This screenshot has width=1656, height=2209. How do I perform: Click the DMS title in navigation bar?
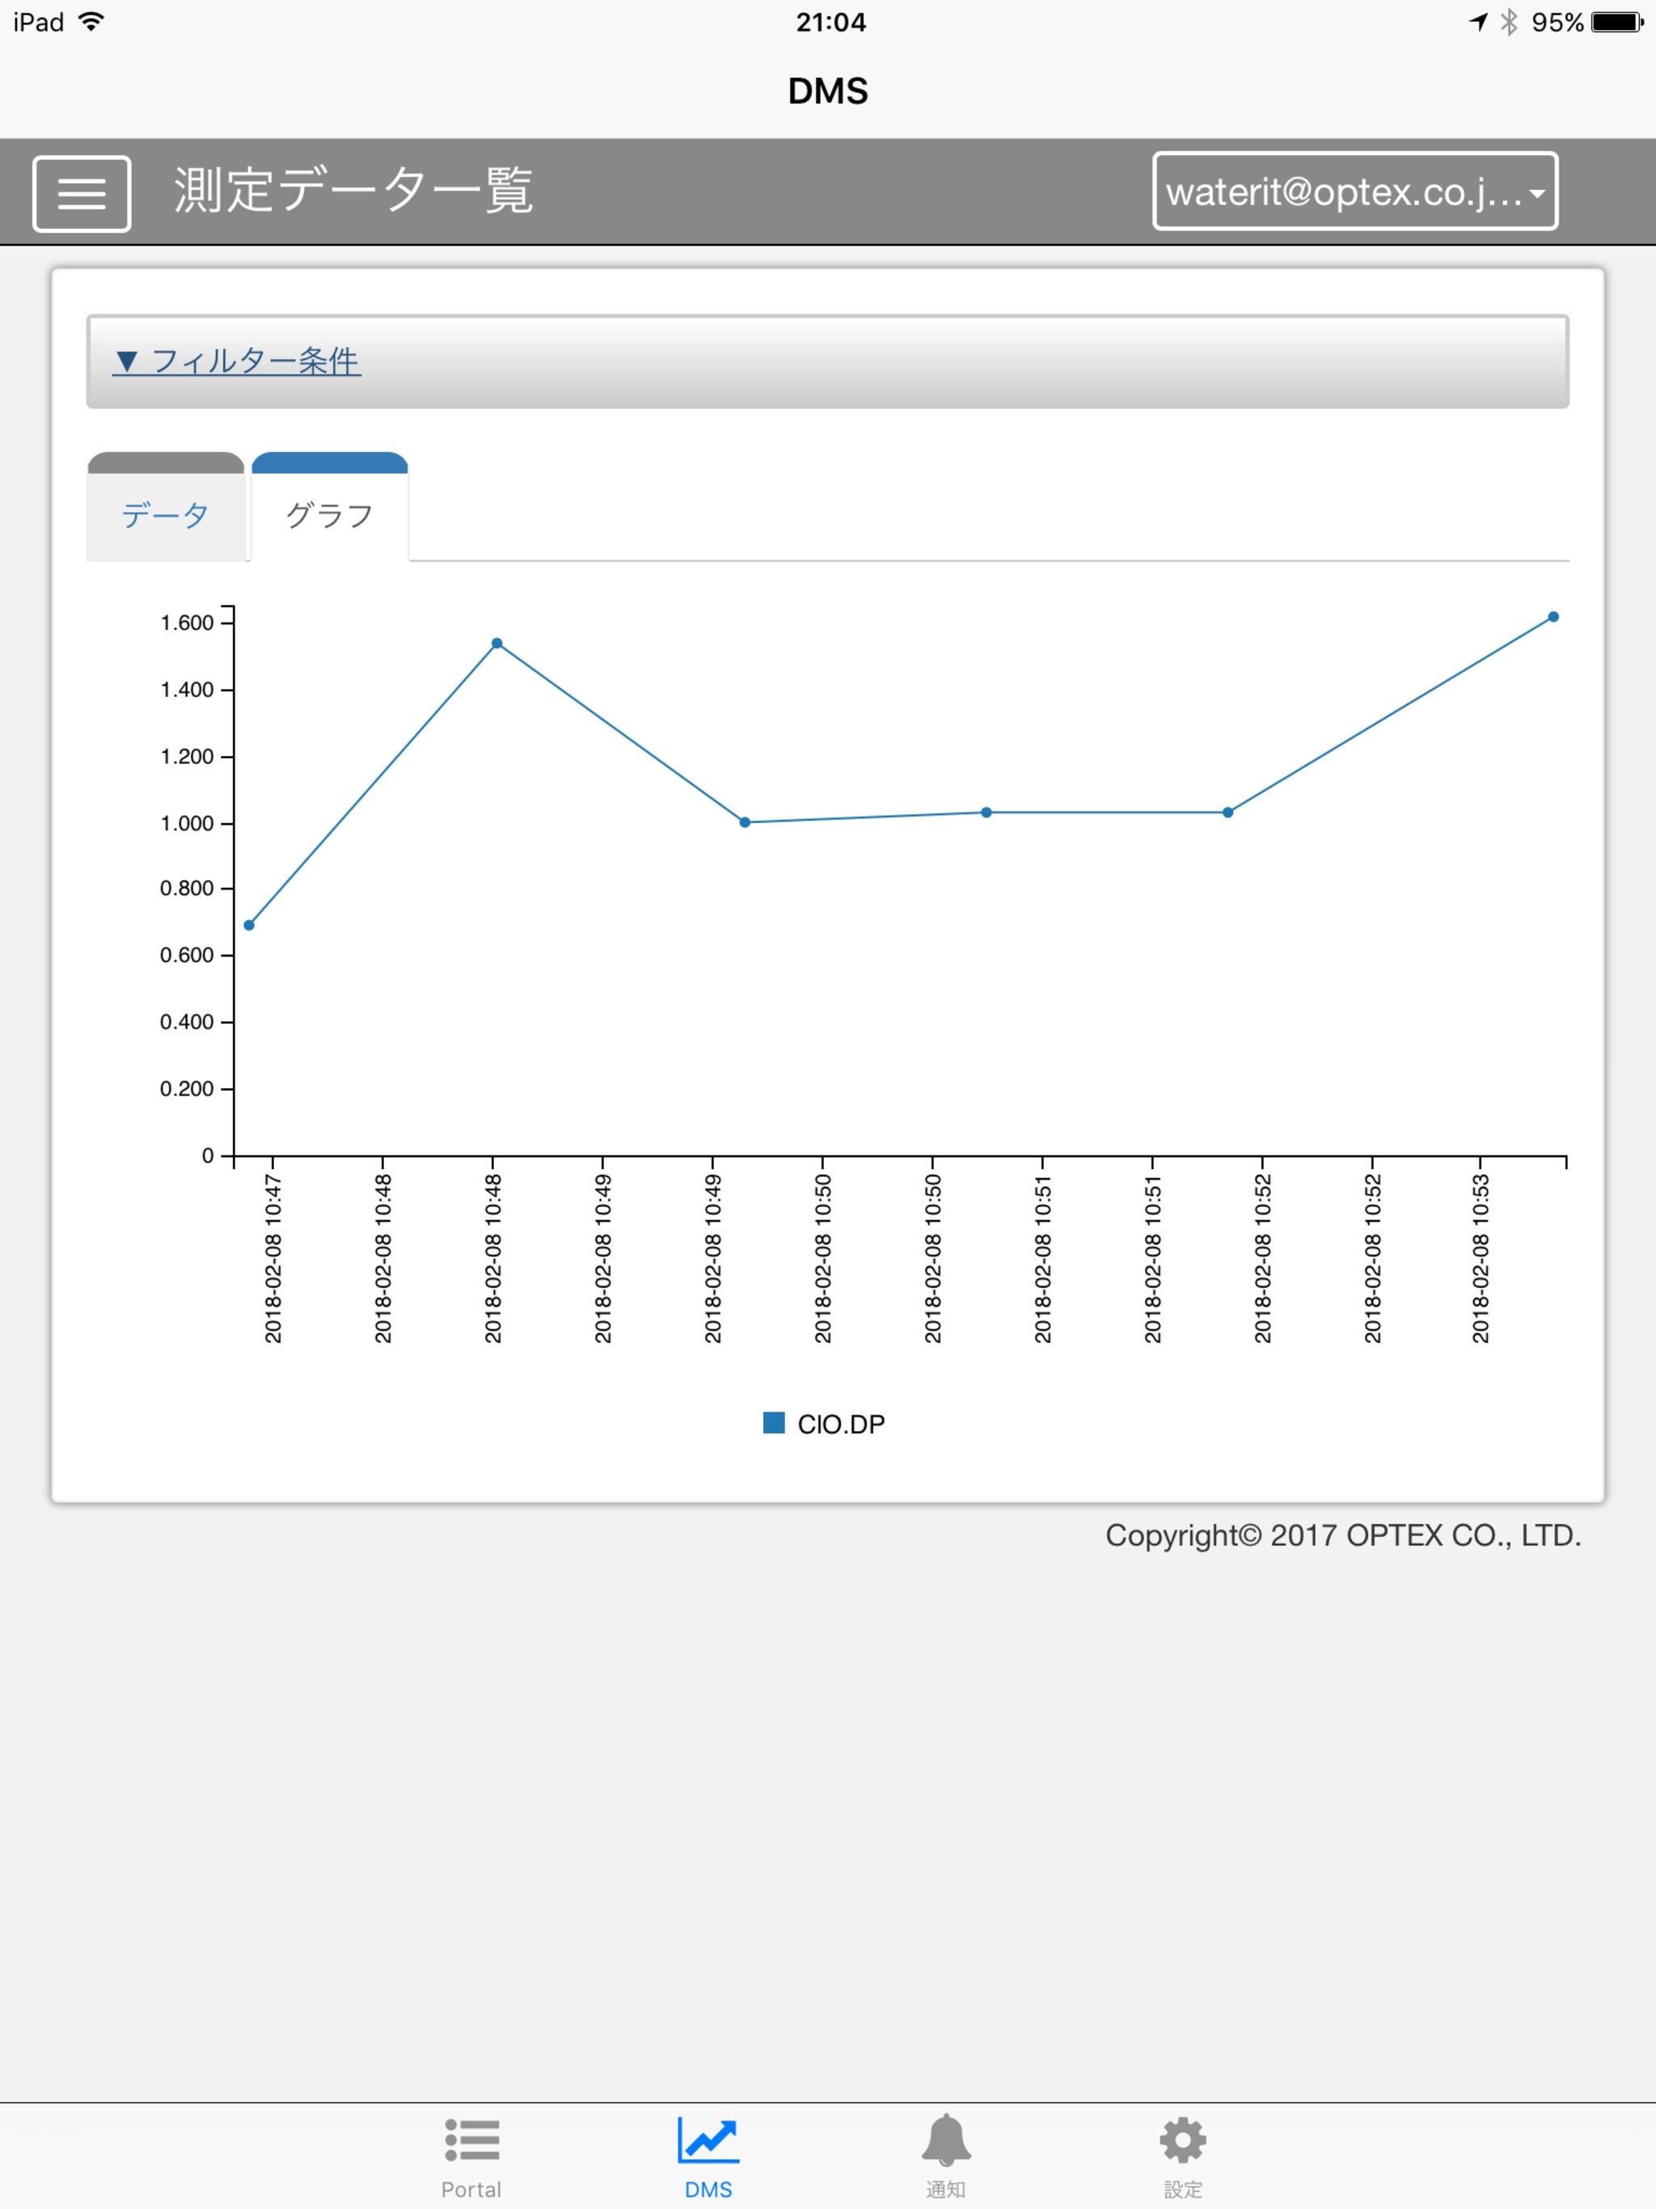pos(828,91)
